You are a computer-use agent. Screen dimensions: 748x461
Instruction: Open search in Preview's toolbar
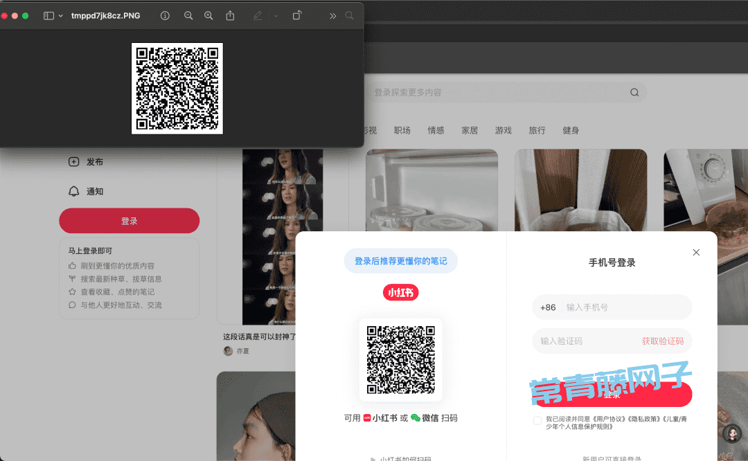click(349, 15)
